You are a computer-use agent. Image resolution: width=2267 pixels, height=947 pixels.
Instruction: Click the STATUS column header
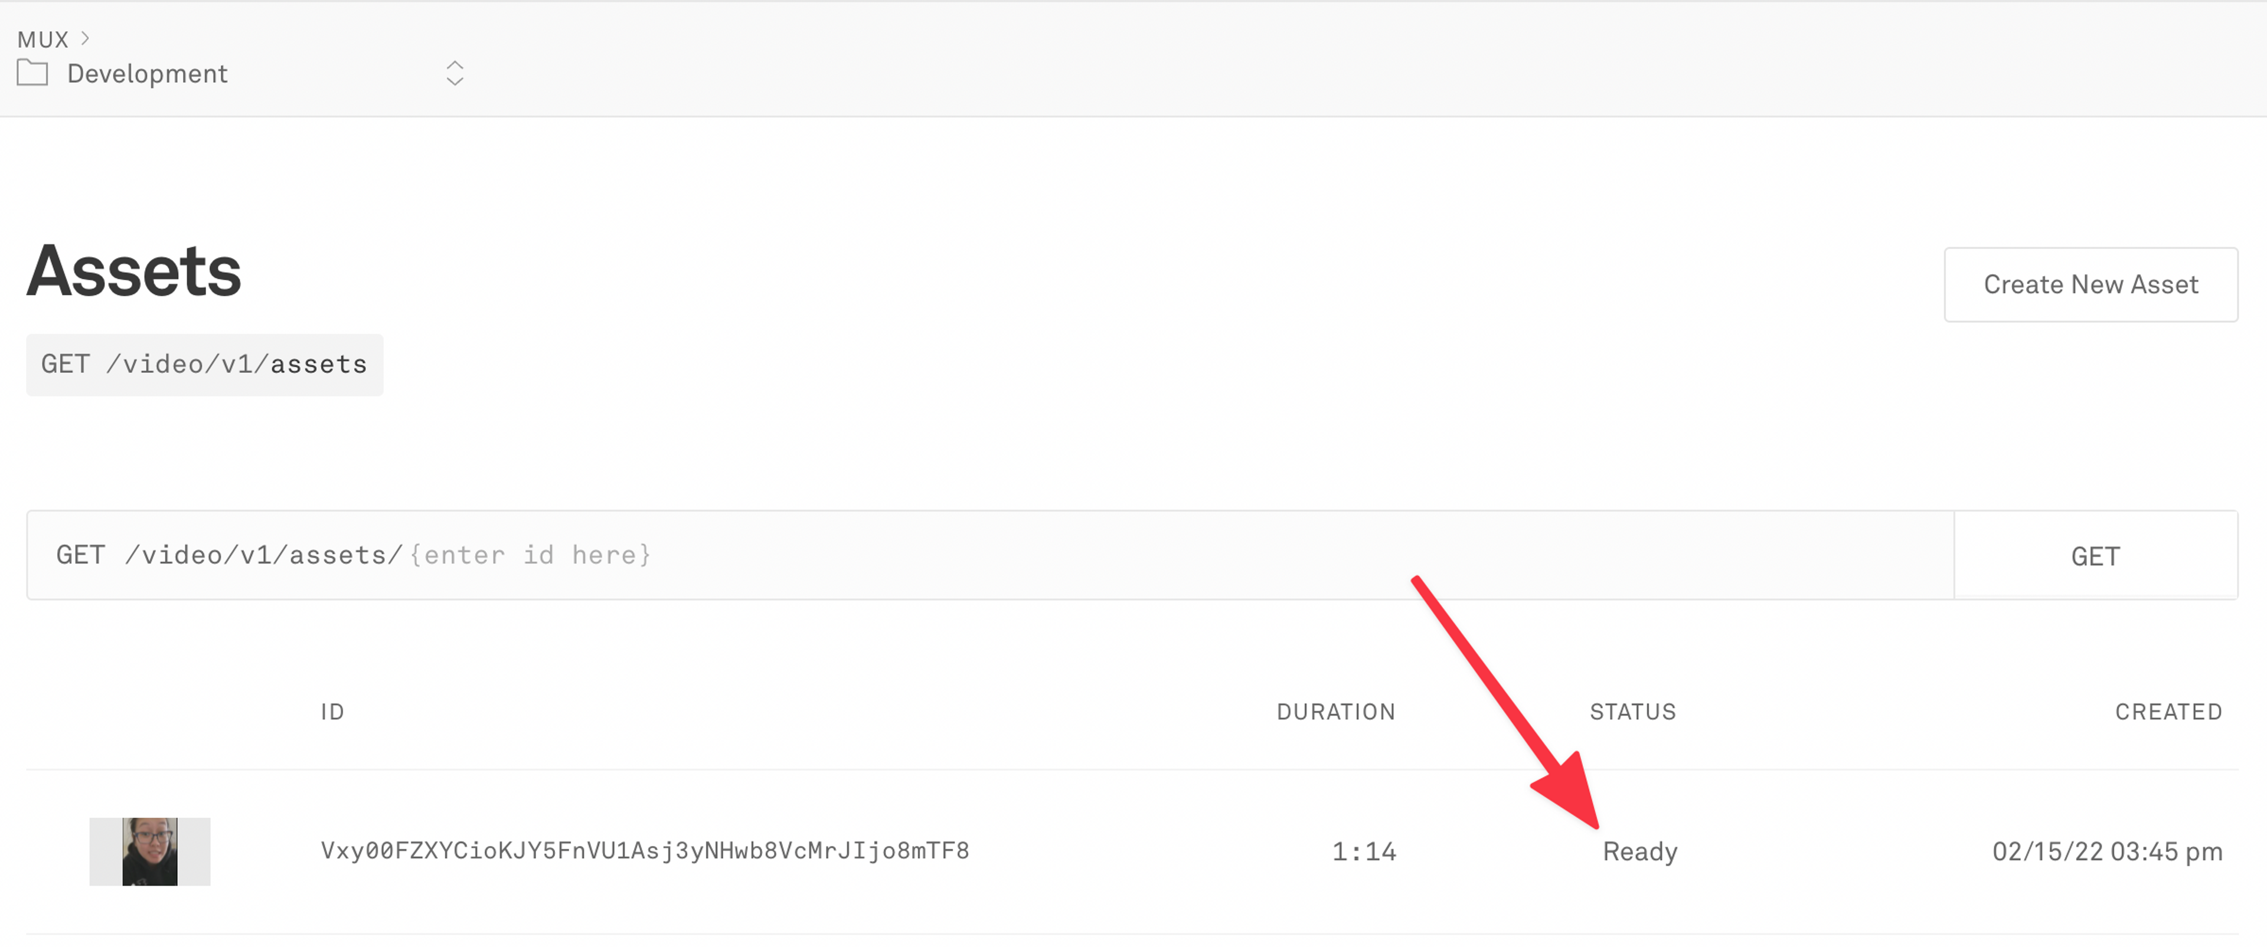(1632, 712)
